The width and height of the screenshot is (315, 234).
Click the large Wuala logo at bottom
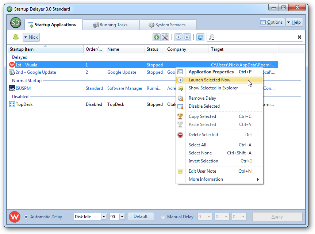(x=15, y=217)
